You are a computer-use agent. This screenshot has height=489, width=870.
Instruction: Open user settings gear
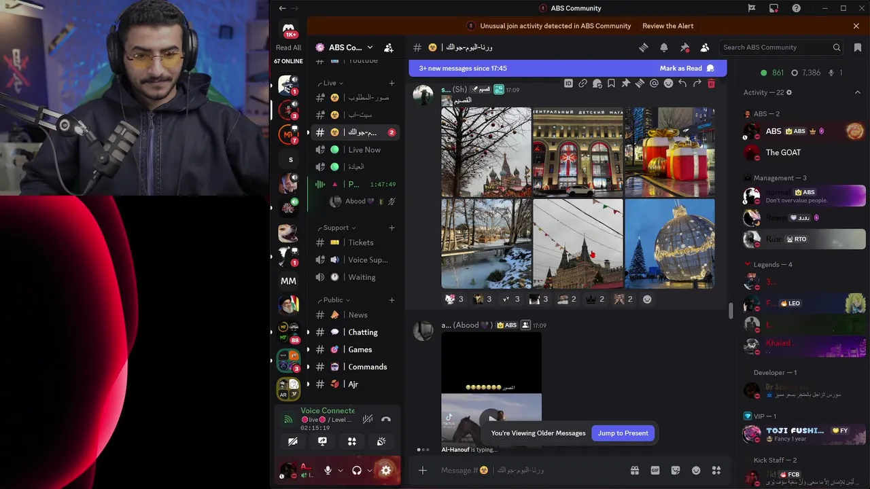[385, 470]
